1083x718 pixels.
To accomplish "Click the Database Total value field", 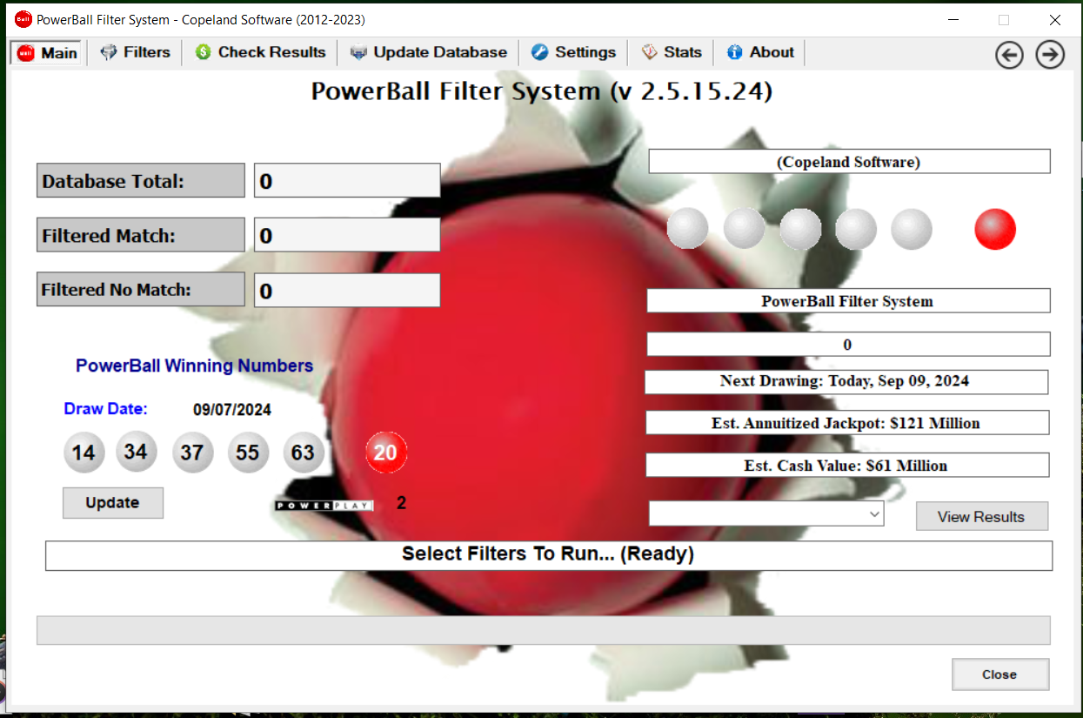I will tap(347, 181).
